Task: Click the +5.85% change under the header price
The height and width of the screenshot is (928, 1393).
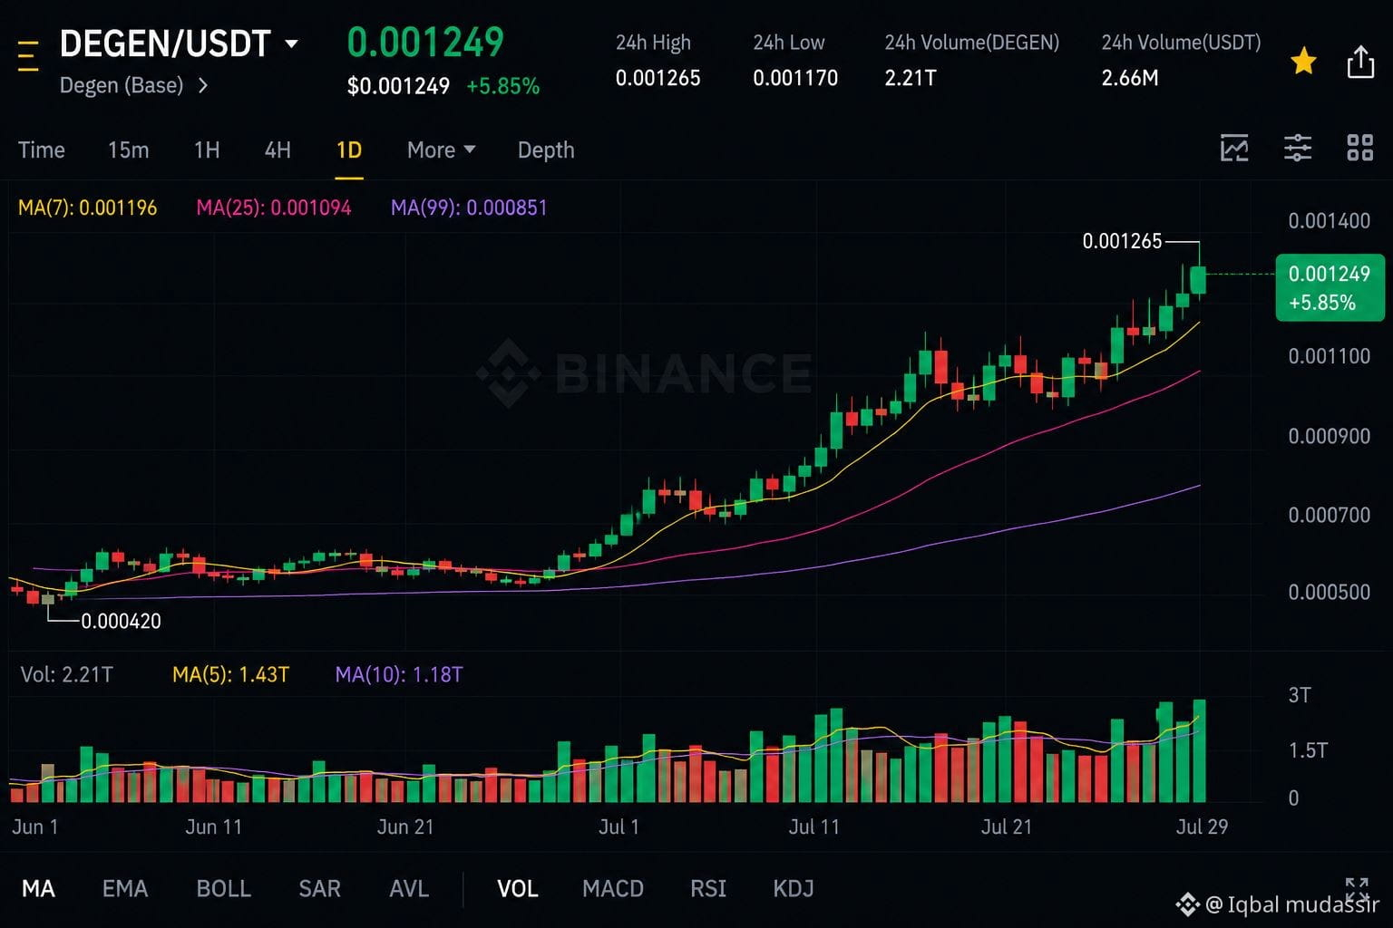Action: click(503, 86)
